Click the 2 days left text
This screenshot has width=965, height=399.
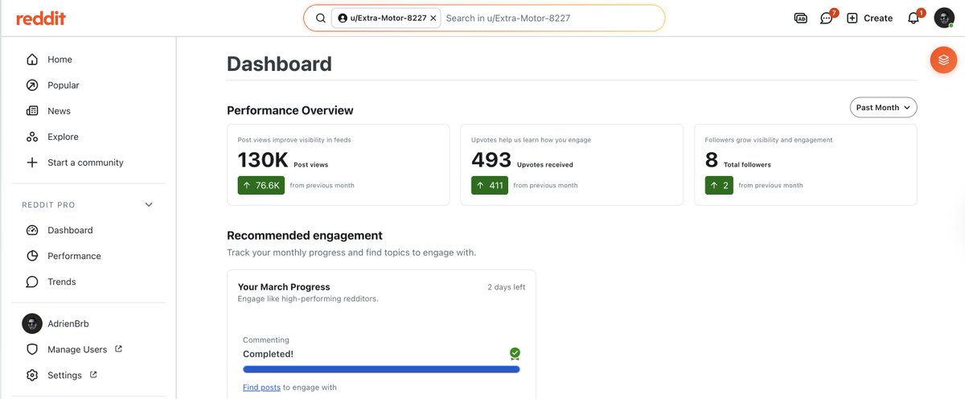tap(506, 287)
